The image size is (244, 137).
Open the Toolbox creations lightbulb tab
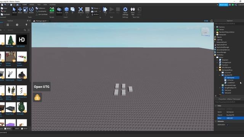click(26, 25)
